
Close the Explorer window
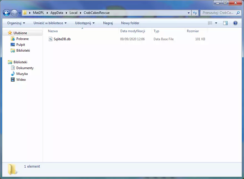[235, 3]
